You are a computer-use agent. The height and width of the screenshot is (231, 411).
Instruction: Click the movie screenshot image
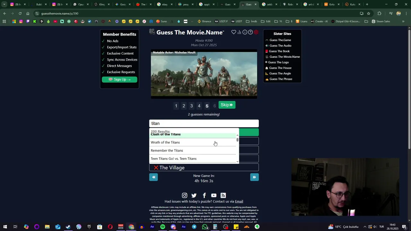coord(204,74)
